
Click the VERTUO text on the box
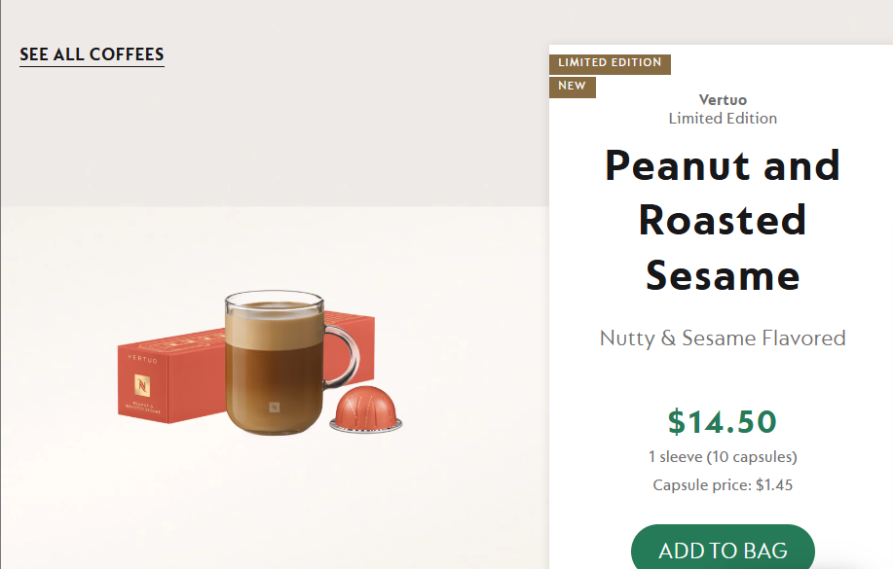(x=142, y=359)
